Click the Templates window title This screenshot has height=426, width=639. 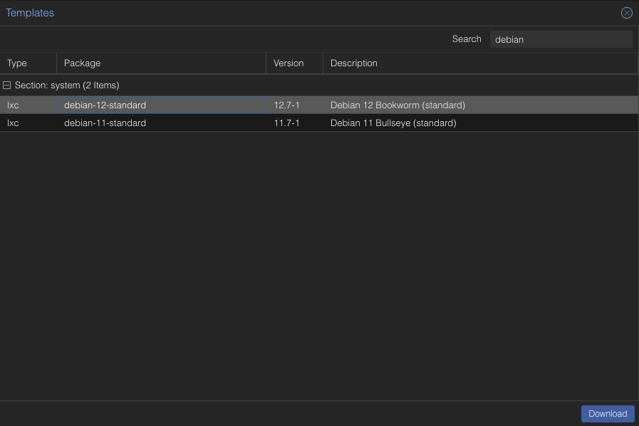(30, 13)
